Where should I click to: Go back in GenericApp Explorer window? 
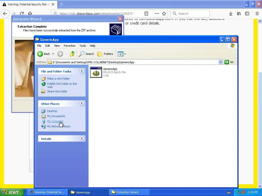point(43,54)
